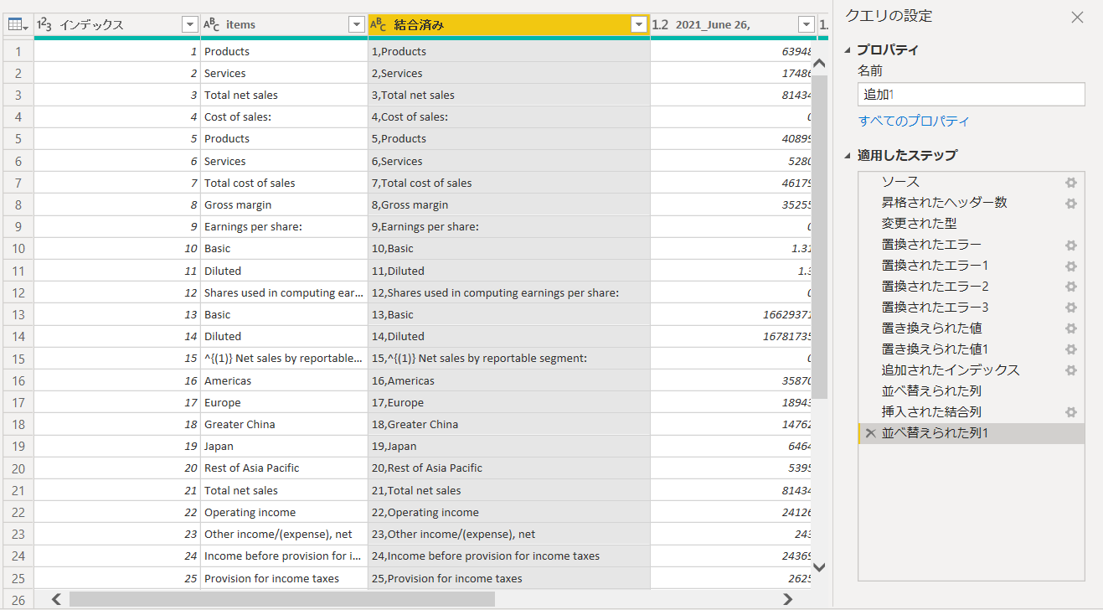
Task: Collapse the プロパティ section
Action: [848, 50]
